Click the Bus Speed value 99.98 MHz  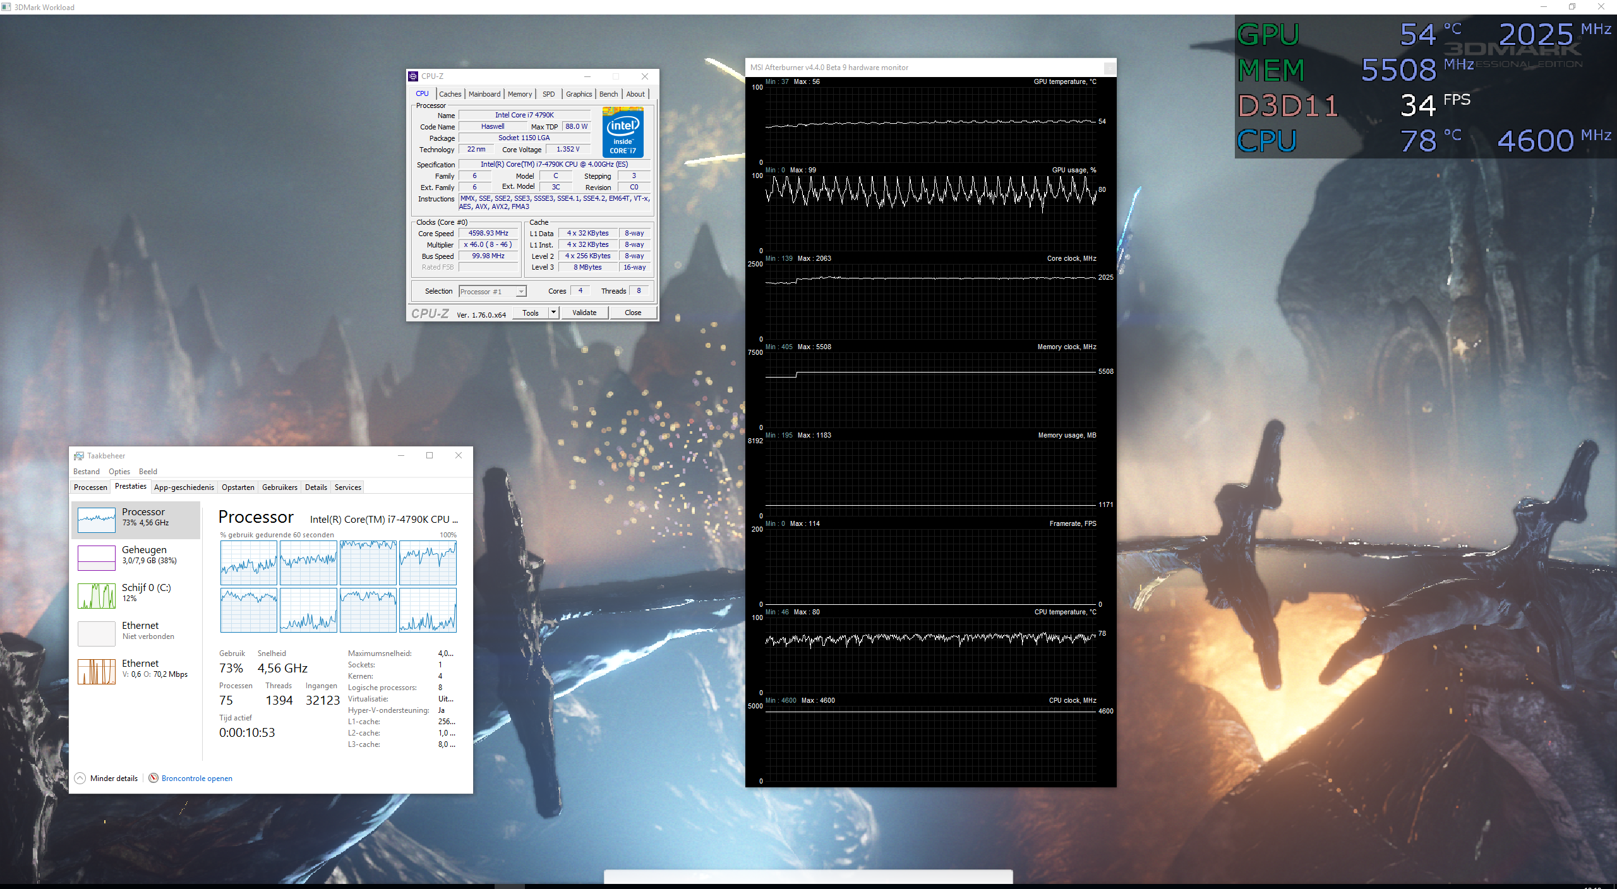tap(488, 256)
